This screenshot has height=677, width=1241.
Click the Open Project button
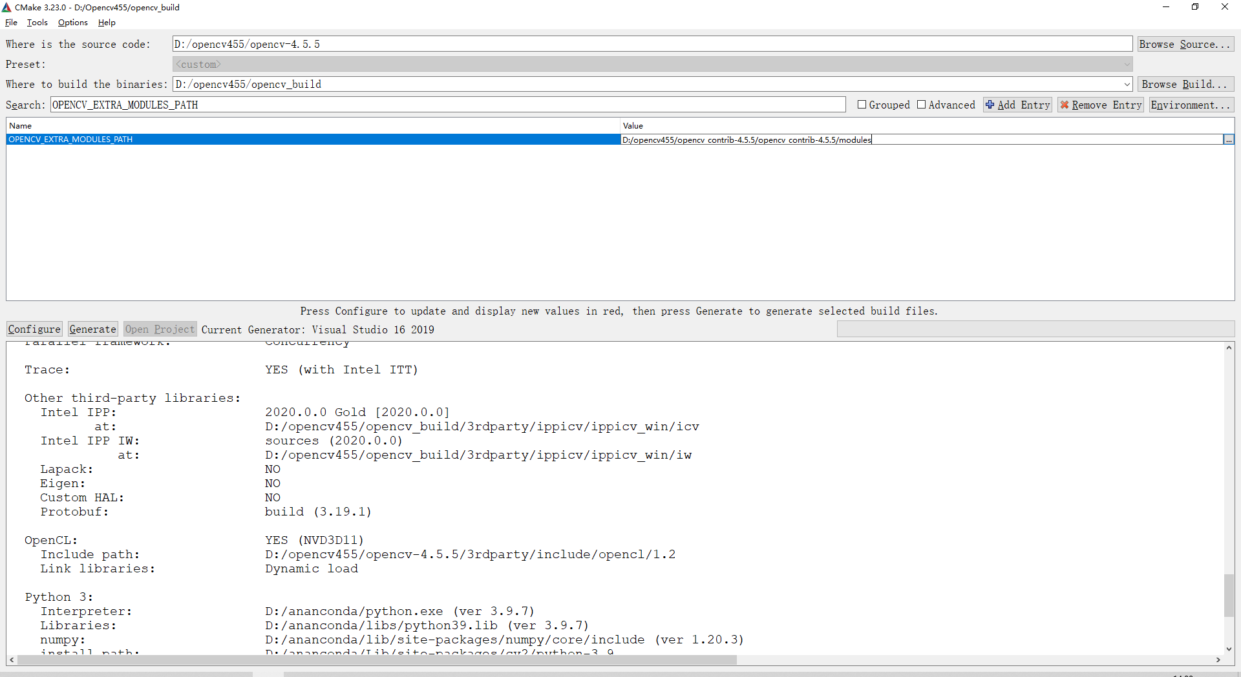[x=160, y=329]
